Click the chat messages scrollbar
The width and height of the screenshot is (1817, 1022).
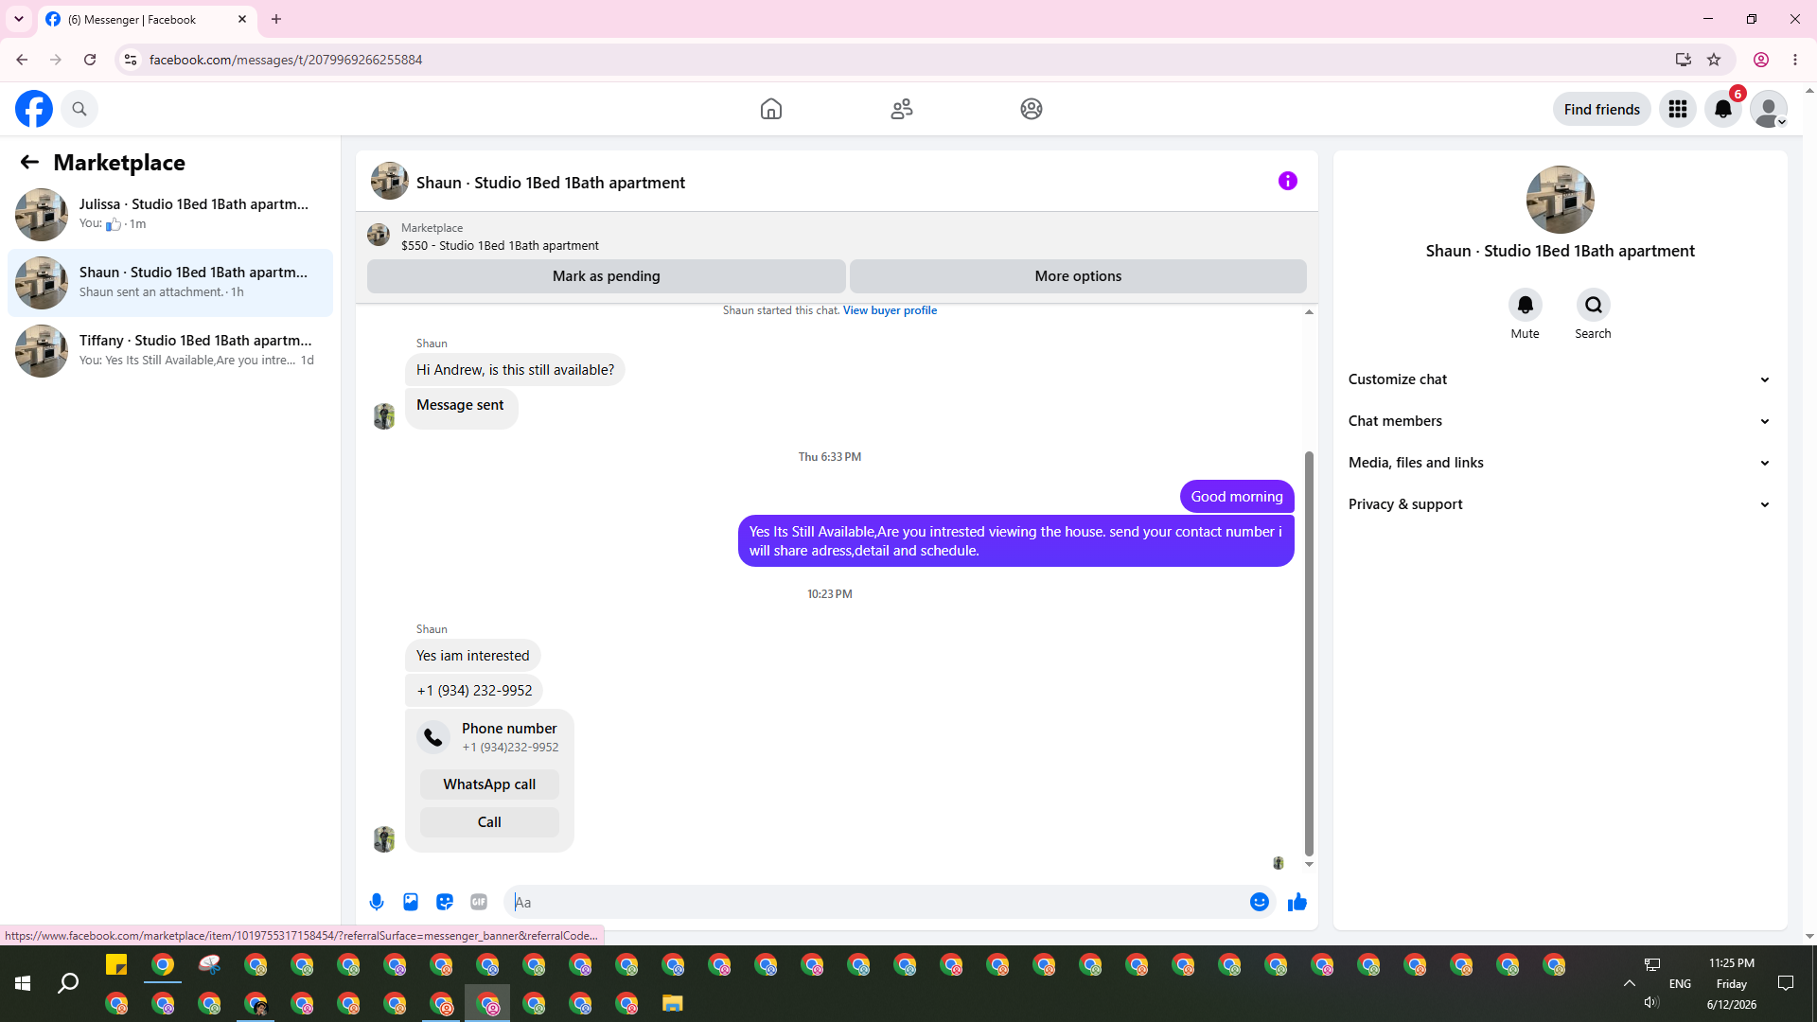point(1309,653)
